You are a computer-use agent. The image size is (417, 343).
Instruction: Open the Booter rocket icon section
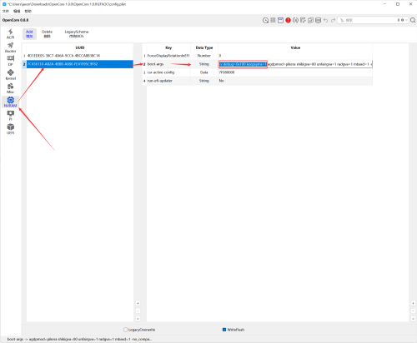point(11,47)
